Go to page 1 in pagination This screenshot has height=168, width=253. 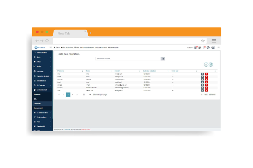point(68,95)
